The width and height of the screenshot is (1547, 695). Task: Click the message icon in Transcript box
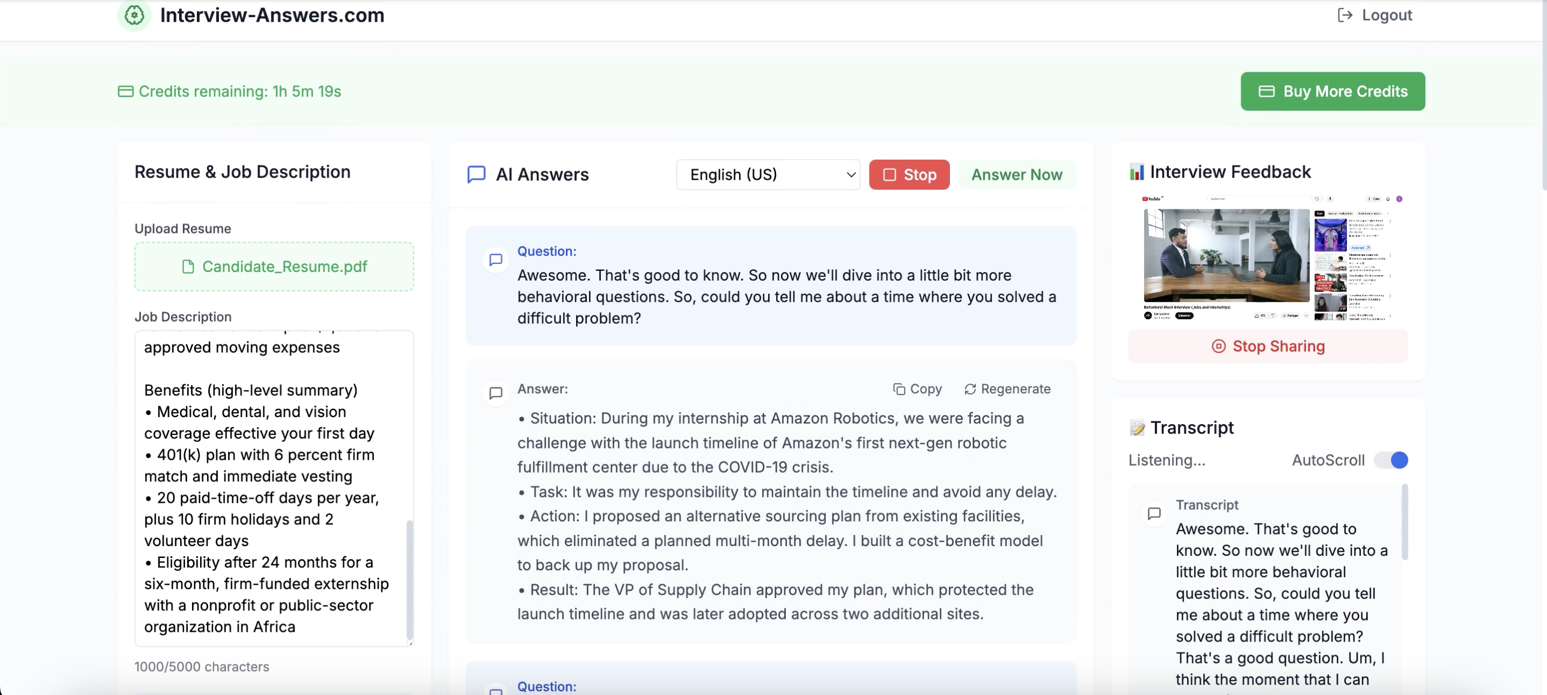click(1154, 514)
